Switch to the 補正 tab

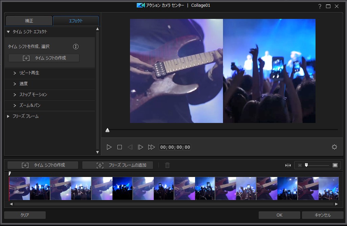coord(29,21)
